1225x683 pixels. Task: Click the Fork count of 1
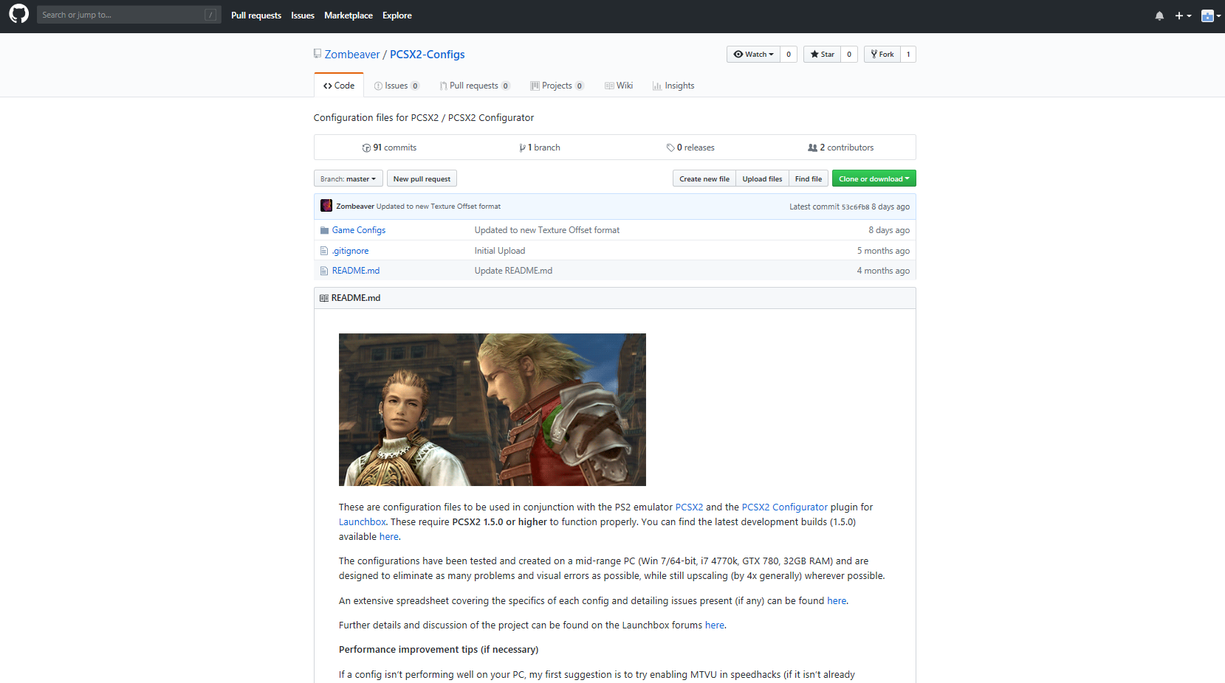pos(908,54)
